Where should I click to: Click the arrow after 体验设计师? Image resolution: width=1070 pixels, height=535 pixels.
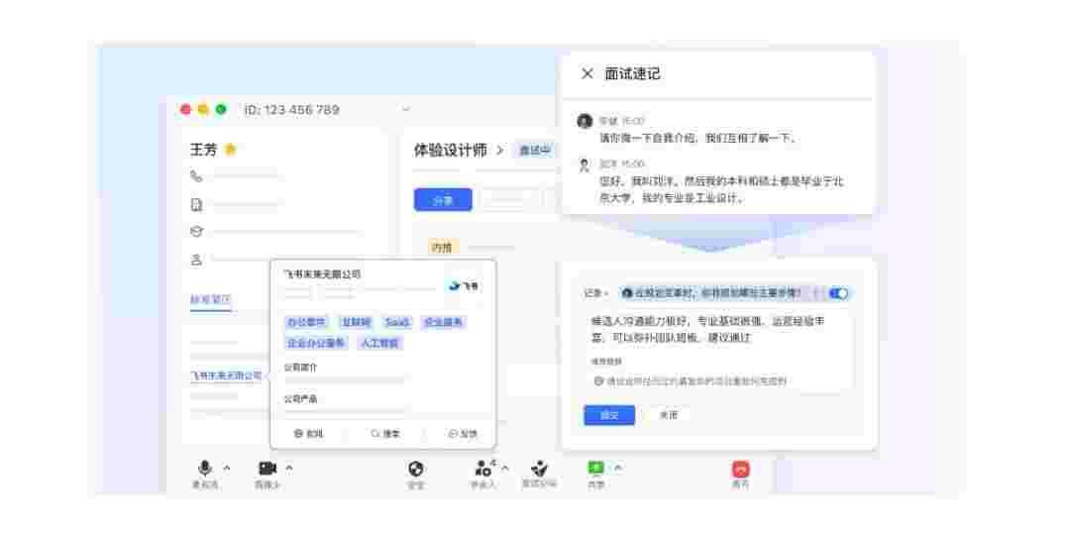[x=500, y=151]
